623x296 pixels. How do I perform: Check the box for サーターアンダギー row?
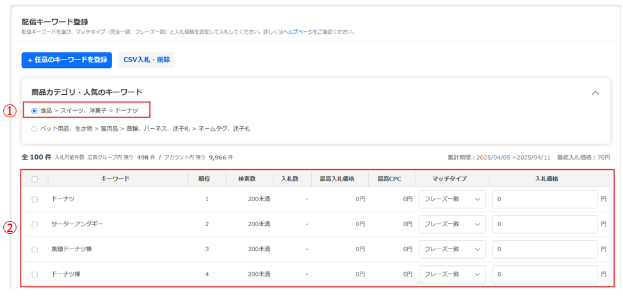[35, 224]
